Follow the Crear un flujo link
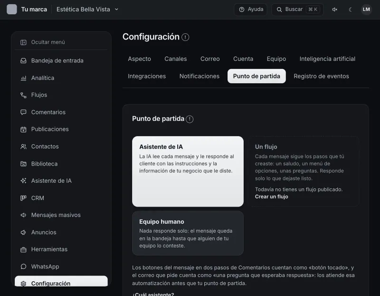380x296 pixels. 271,197
